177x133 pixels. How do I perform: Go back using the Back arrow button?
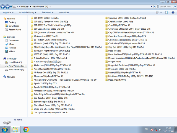pos(2,7)
